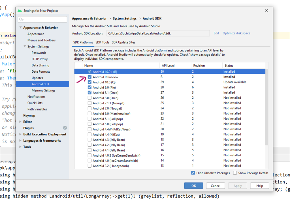Select the Android 4.0.3 (IceCreamSandwich) row name

(x=116, y=155)
